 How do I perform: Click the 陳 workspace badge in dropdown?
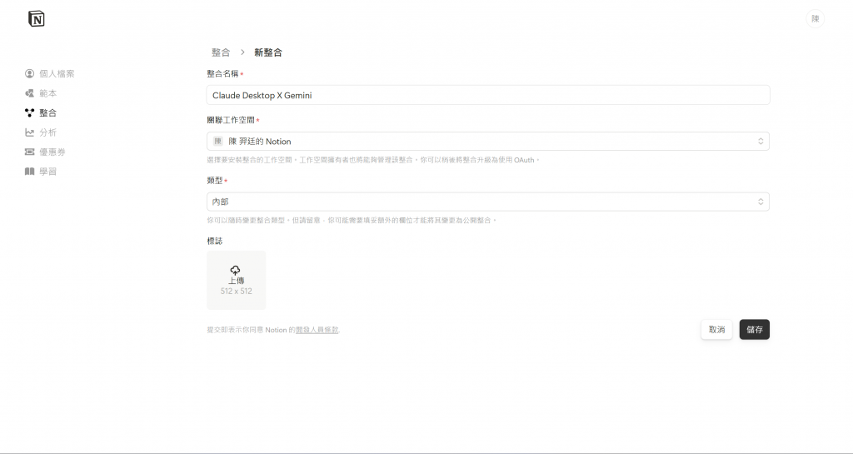point(217,142)
